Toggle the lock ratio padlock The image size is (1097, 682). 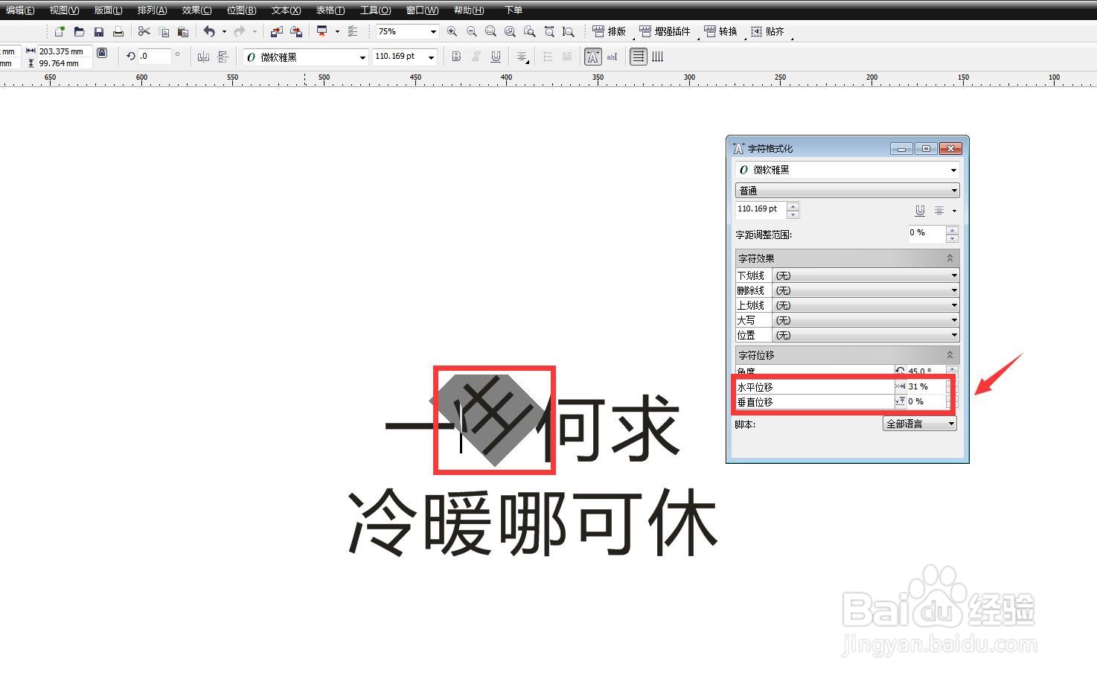102,53
